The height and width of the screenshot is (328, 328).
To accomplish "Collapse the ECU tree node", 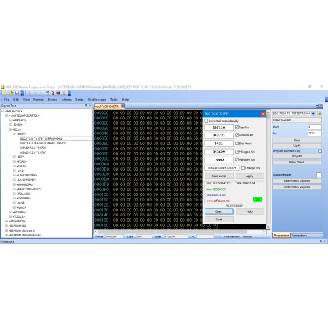I will [10, 129].
